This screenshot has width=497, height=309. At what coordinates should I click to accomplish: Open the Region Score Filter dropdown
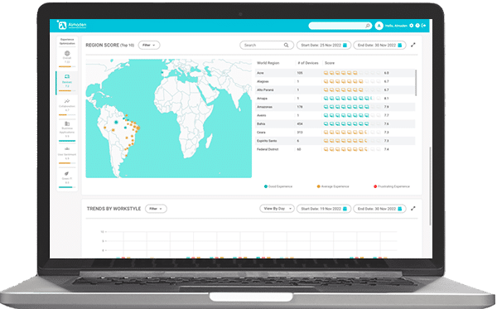coord(149,45)
